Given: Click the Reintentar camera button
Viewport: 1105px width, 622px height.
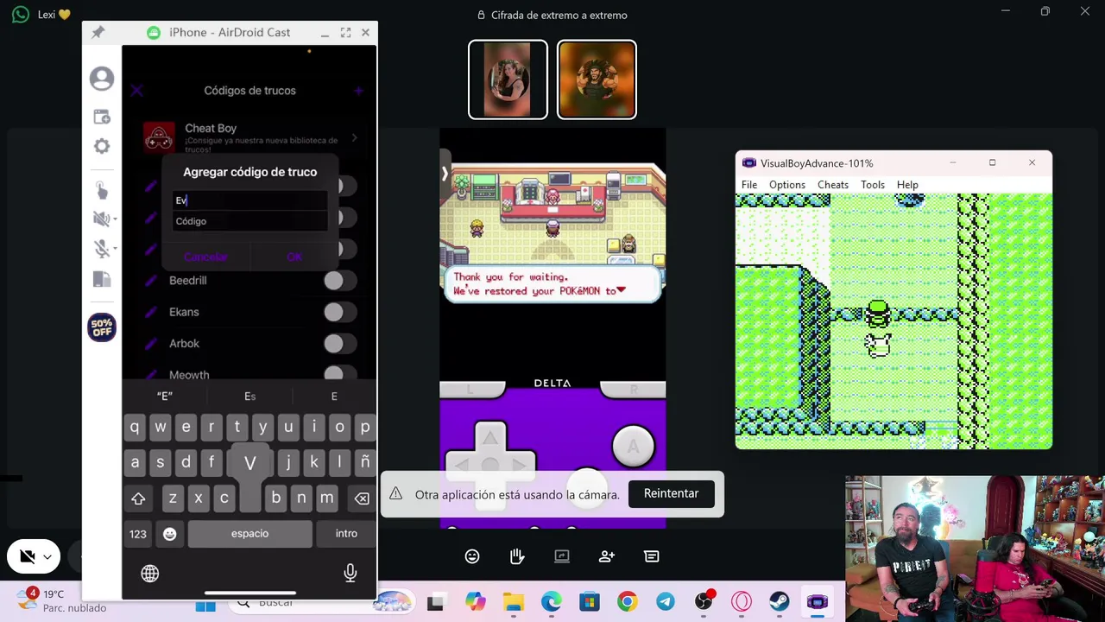Looking at the screenshot, I should 671,493.
